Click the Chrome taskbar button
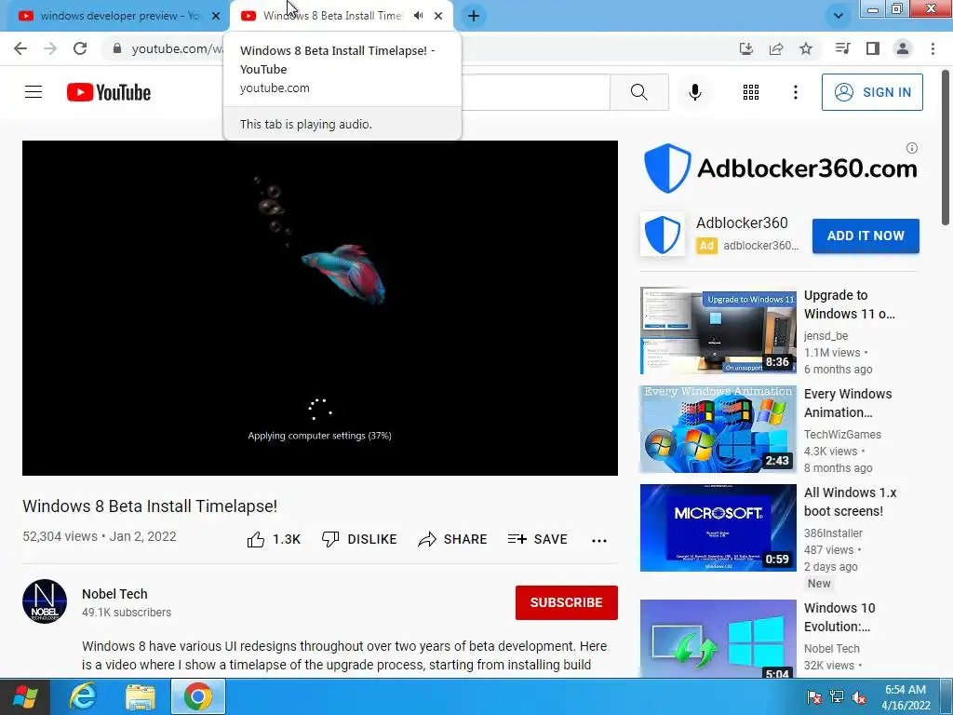Screen dimensions: 953x715 (197, 696)
